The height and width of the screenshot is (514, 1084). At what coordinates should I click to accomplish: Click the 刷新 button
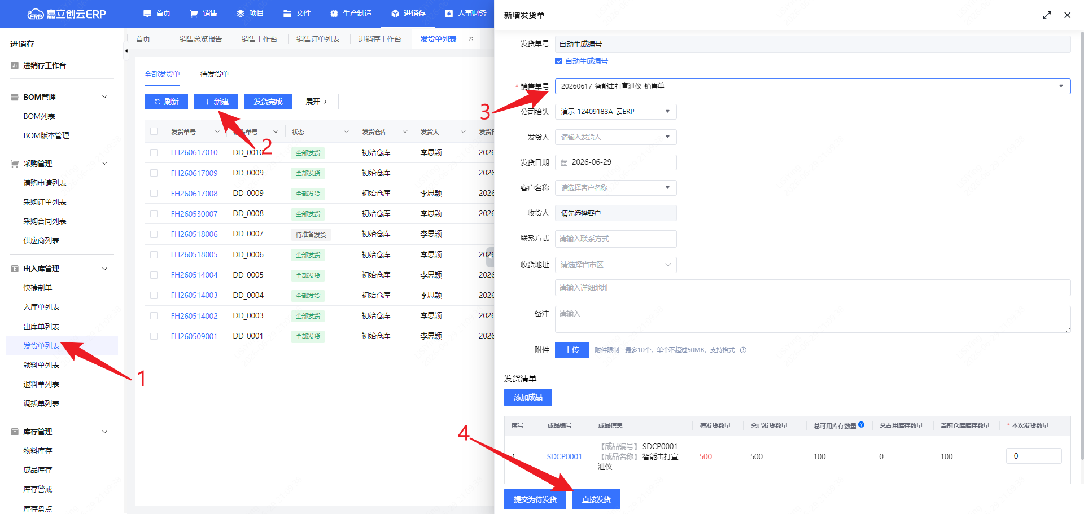(x=166, y=102)
